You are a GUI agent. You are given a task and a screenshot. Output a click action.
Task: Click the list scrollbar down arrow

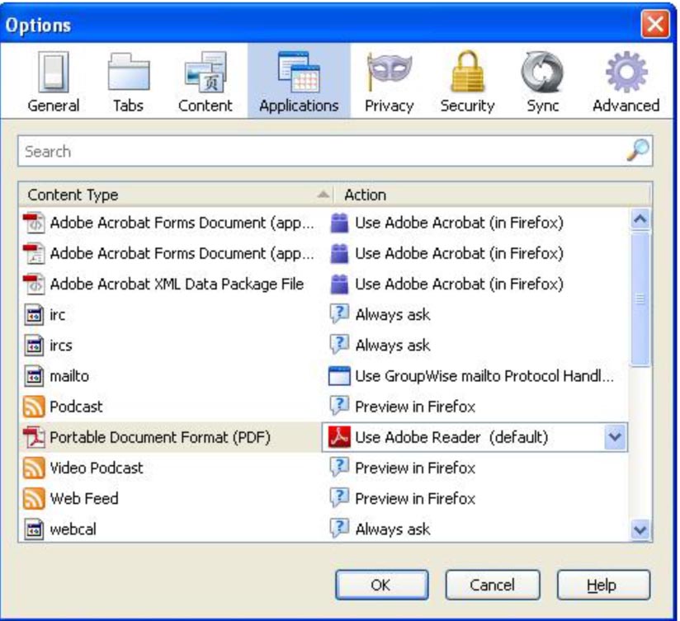coord(640,529)
